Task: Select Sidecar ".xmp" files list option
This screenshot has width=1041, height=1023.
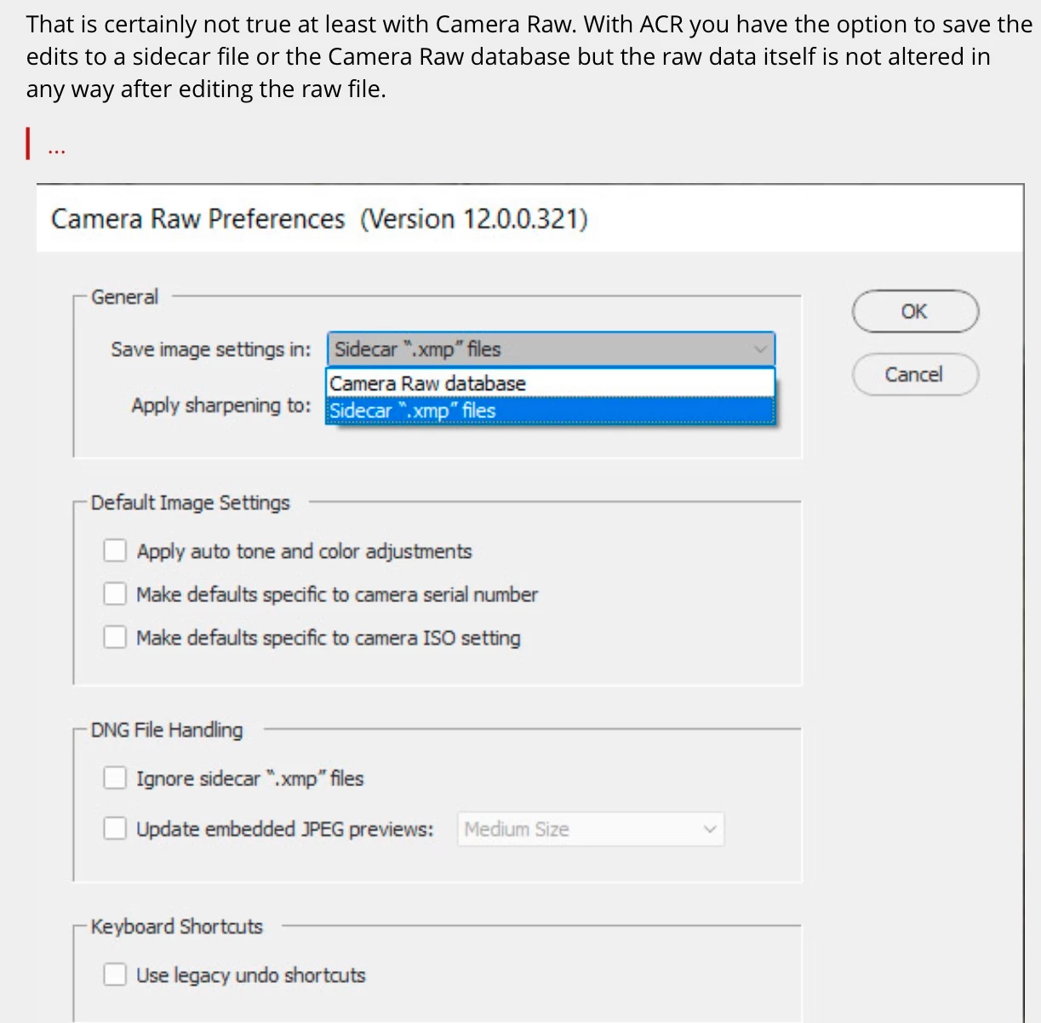Action: 551,411
